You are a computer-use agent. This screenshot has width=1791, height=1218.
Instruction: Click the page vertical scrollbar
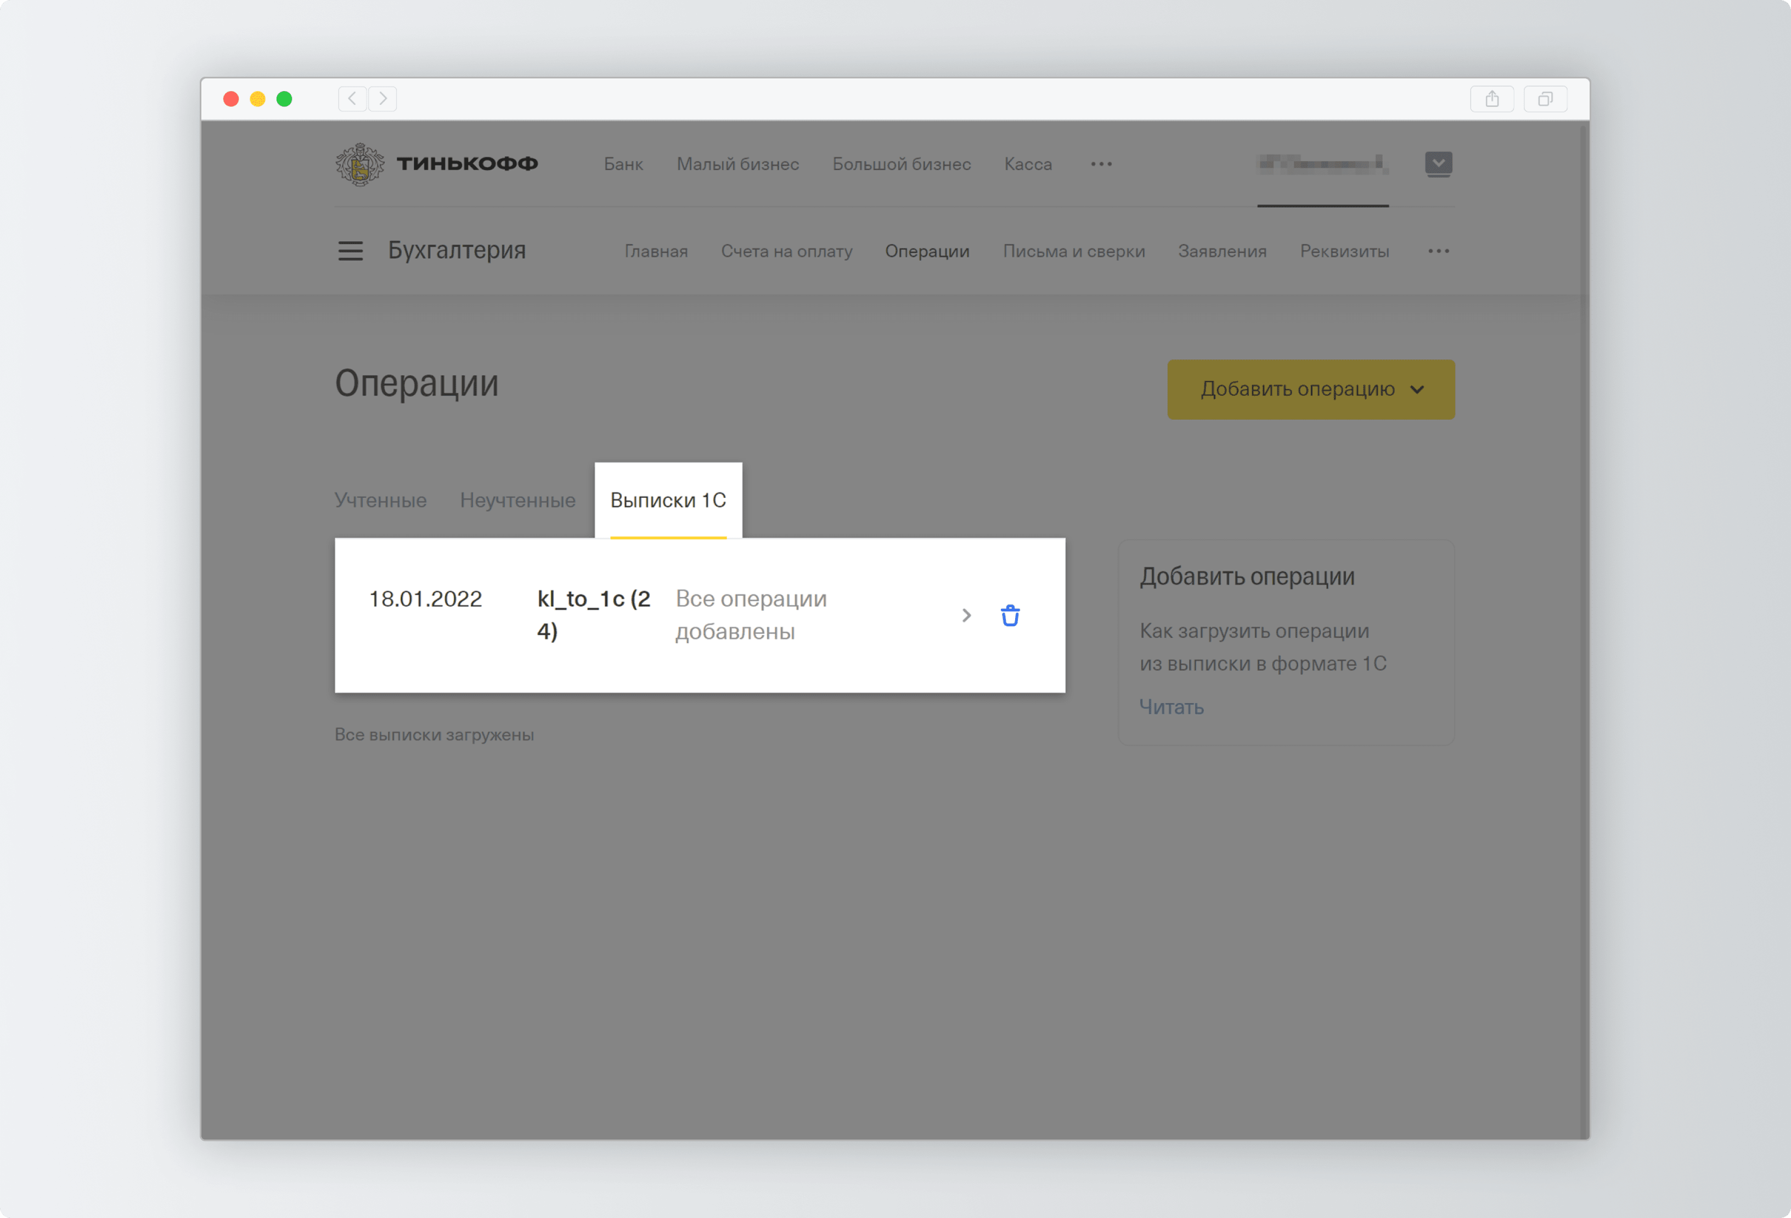pyautogui.click(x=1583, y=616)
